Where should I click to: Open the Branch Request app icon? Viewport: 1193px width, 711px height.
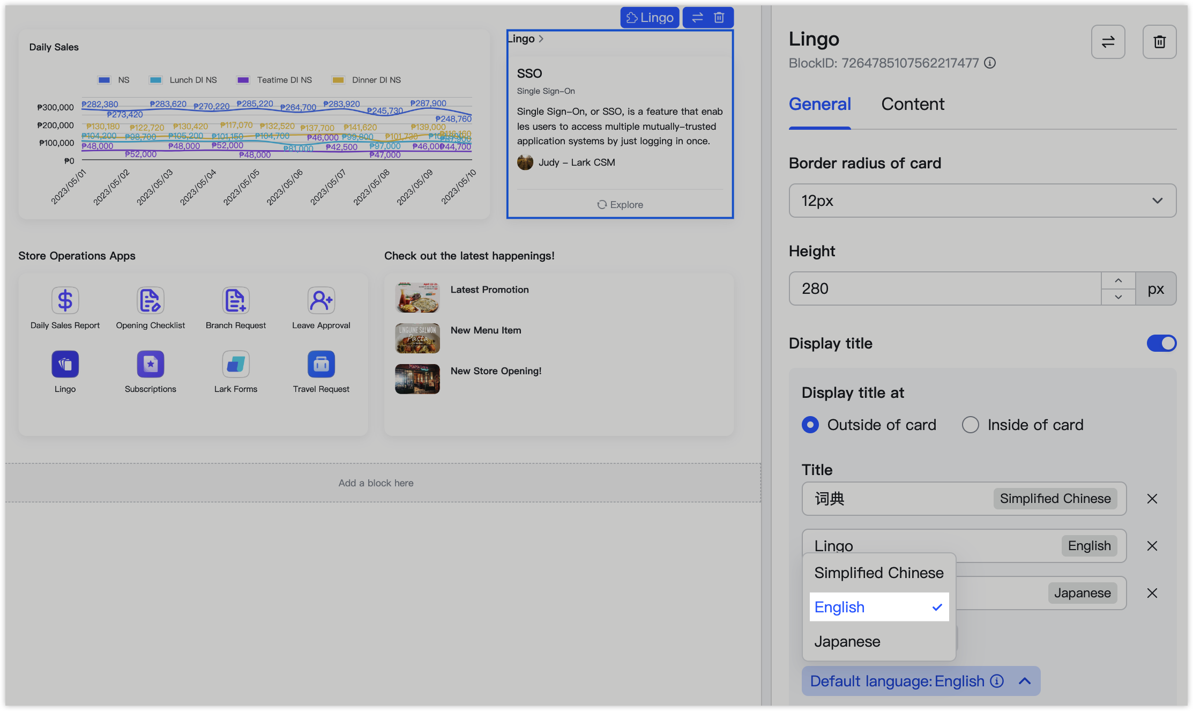click(235, 300)
